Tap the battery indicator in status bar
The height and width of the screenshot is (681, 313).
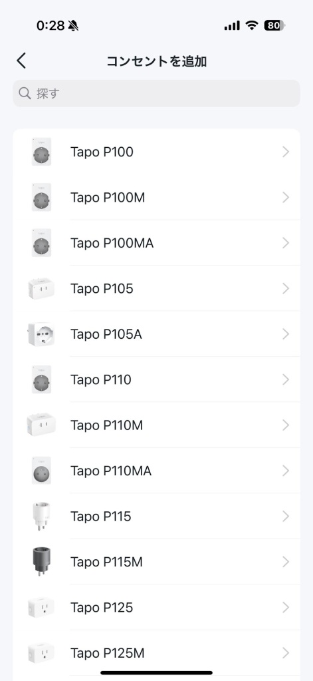pos(275,25)
